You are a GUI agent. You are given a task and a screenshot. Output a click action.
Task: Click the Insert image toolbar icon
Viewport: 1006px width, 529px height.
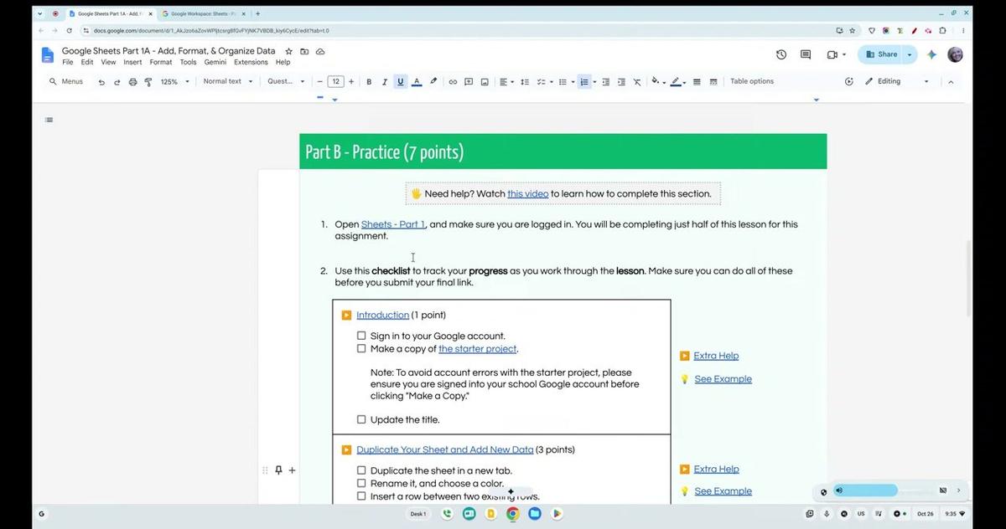(x=485, y=82)
